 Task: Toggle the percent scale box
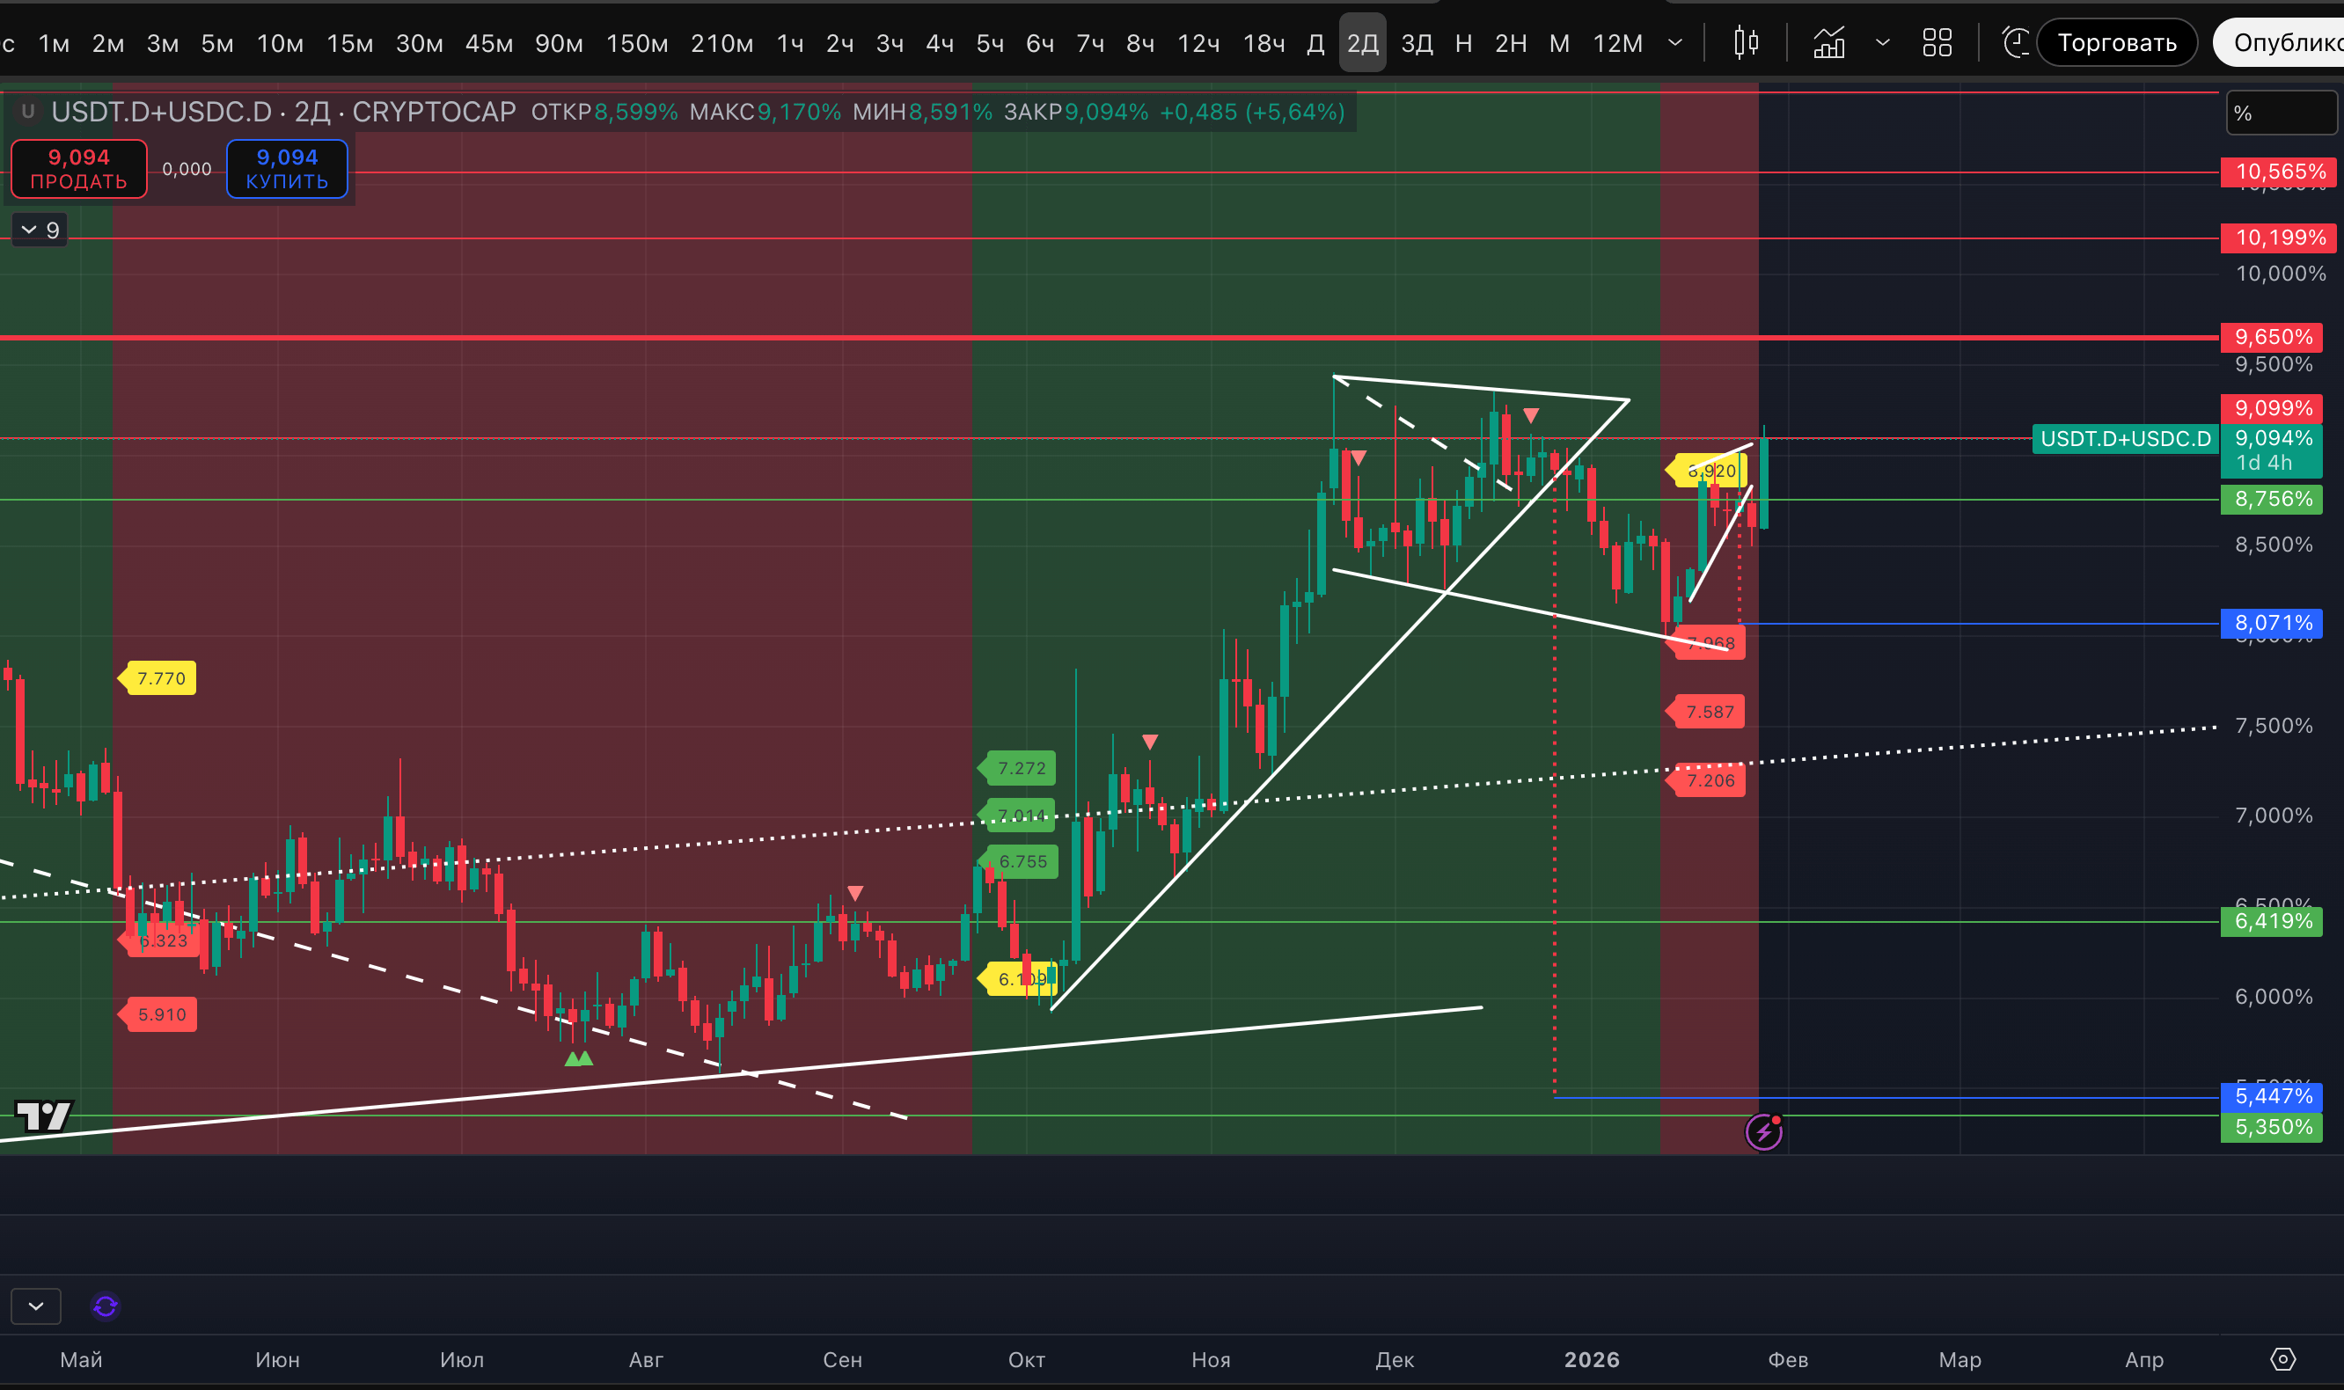pyautogui.click(x=2281, y=113)
